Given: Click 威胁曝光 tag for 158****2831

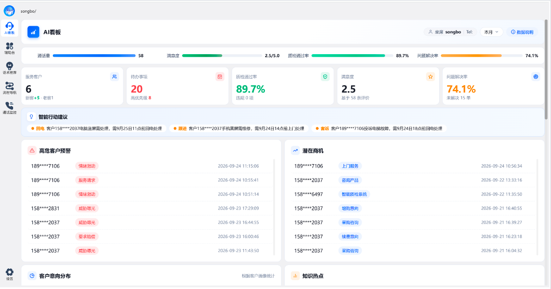Looking at the screenshot, I should click(87, 208).
